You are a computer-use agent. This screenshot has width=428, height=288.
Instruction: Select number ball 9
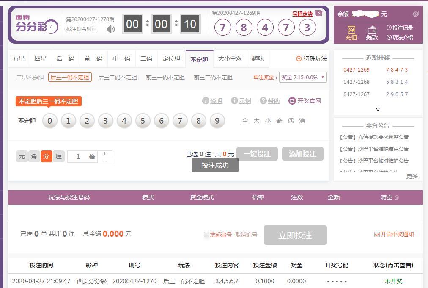[217, 121]
